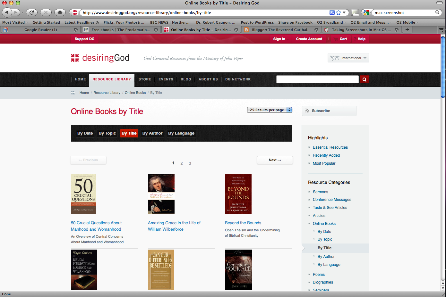446x297 pixels.
Task: Select the By Topic filter button
Action: pos(107,133)
